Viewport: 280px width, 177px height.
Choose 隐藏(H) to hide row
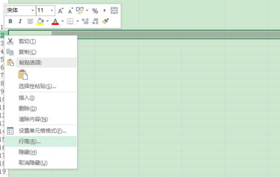[41, 152]
